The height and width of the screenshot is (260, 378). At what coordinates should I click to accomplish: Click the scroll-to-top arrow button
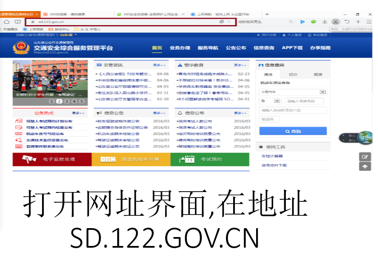(365, 167)
